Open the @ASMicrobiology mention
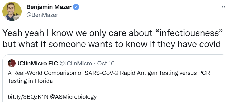Screen dimensions: 225x102 73,97
